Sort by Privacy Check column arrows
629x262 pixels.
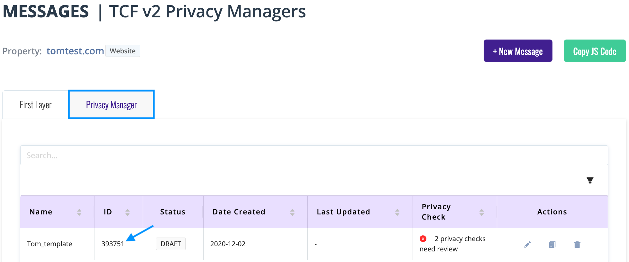481,212
